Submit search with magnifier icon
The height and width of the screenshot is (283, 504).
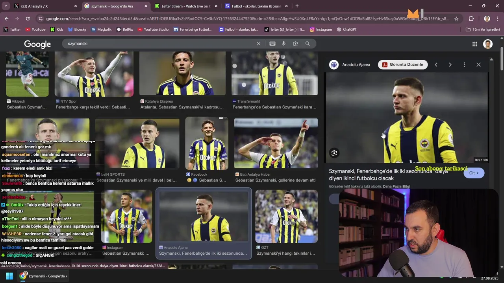click(x=308, y=44)
